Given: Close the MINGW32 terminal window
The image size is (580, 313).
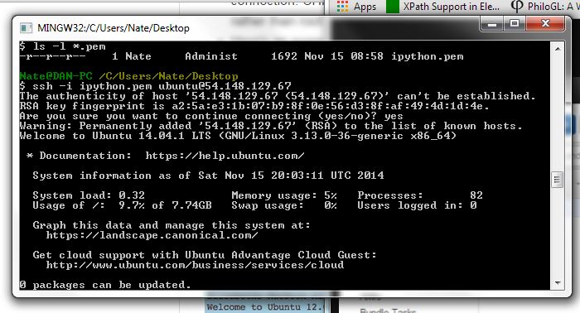Looking at the screenshot, I should tap(545, 24).
